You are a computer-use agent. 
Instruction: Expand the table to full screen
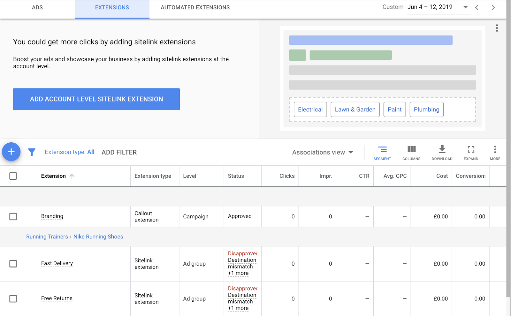click(471, 153)
